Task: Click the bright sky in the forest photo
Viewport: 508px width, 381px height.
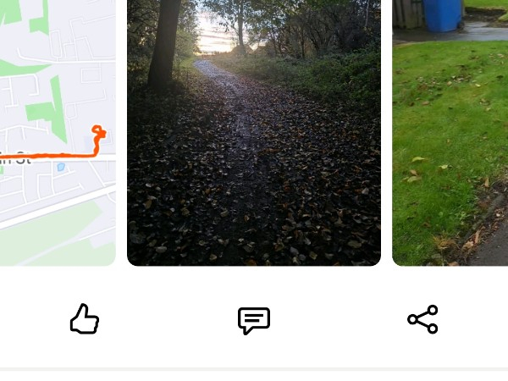Action: click(213, 36)
